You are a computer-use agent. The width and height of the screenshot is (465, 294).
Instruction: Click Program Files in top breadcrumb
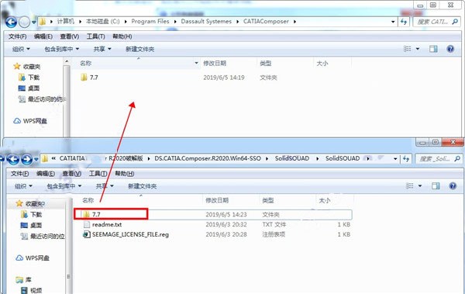(x=150, y=22)
